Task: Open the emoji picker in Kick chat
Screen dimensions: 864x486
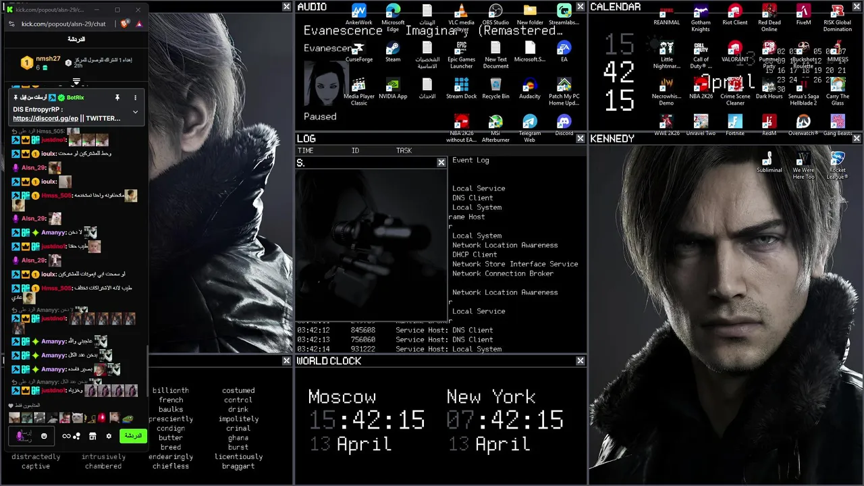Action: coord(44,436)
